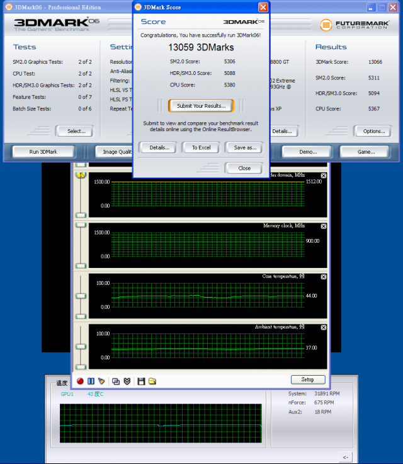Click the Feature Tests 0 of 7 row
403x464 pixels.
pos(52,97)
